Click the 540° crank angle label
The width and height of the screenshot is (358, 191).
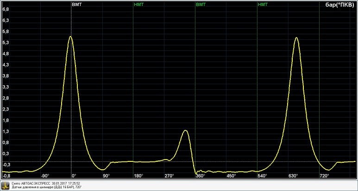[x=262, y=176]
